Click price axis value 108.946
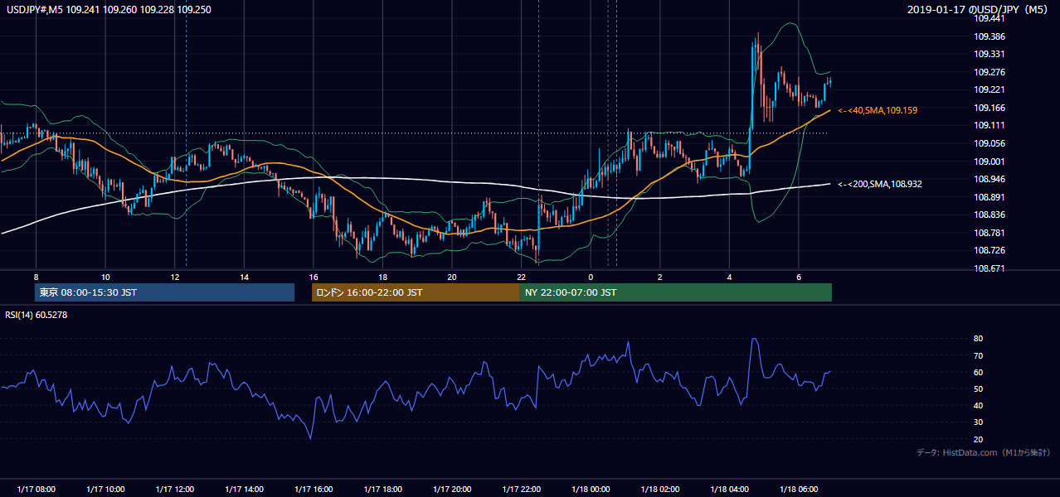This screenshot has width=1060, height=497. (x=989, y=179)
